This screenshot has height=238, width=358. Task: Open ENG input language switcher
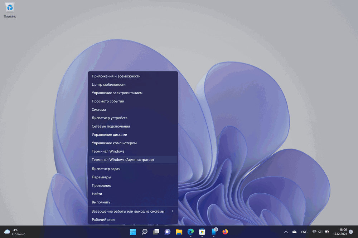point(304,232)
